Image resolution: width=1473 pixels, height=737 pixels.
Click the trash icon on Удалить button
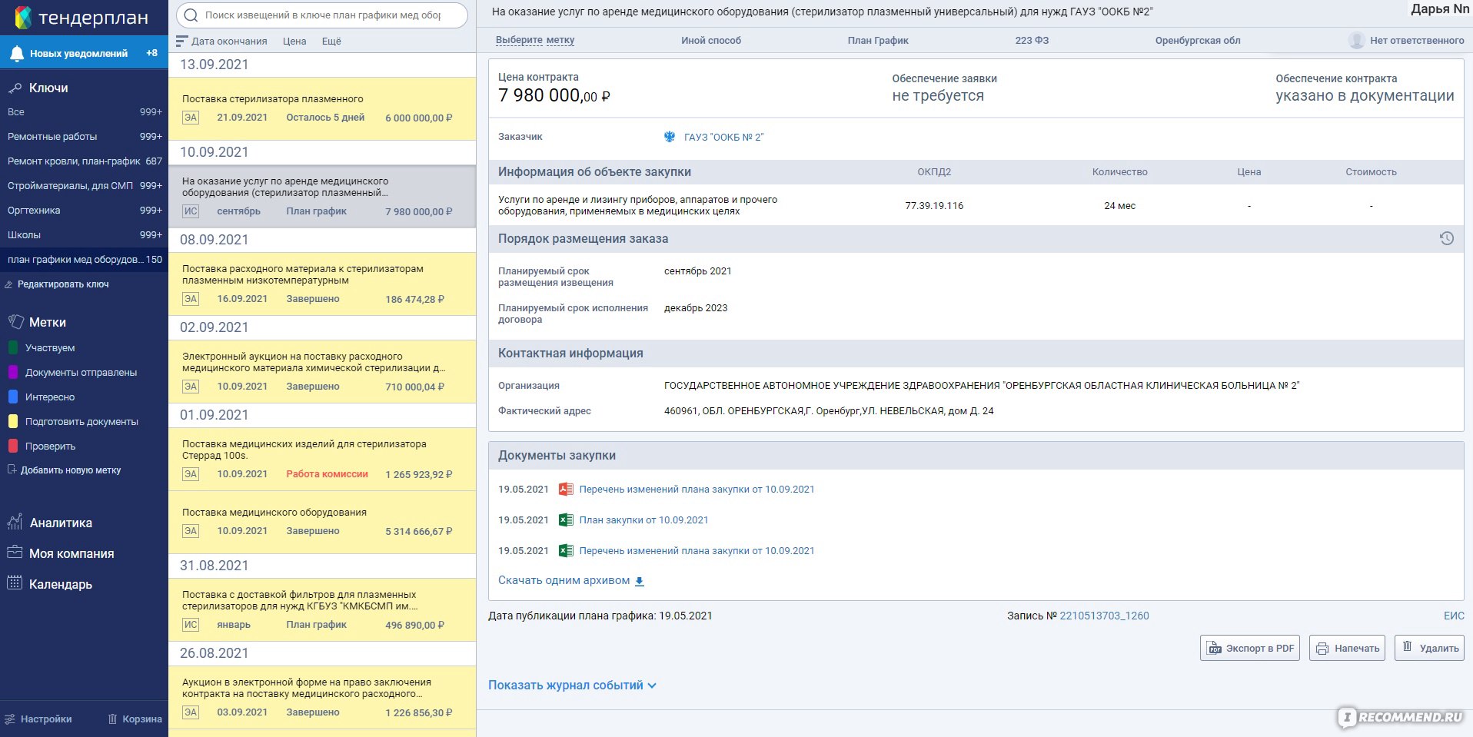pos(1407,647)
